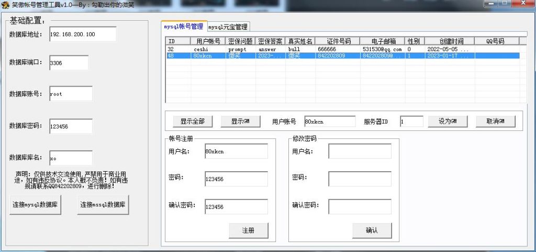
Task: Click the 注册 button
Action: [x=249, y=231]
